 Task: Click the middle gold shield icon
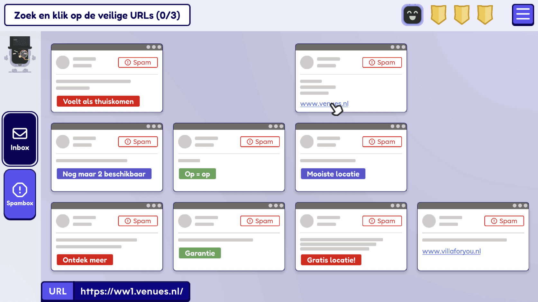(x=461, y=14)
